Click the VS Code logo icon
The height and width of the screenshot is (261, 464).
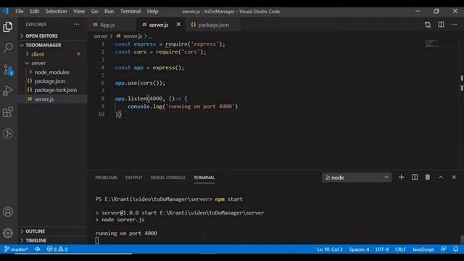[6, 12]
